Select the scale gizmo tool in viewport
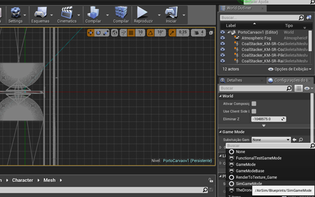Screen dimensions: 315x197 (x=106, y=33)
